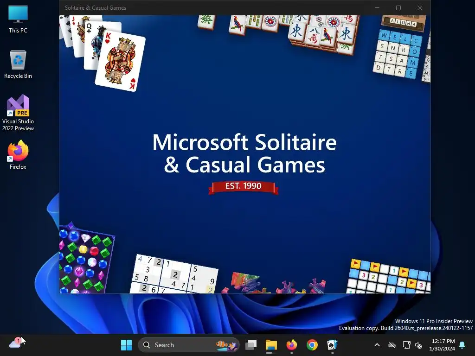Open the clock showing 12:17 PM

coord(442,345)
